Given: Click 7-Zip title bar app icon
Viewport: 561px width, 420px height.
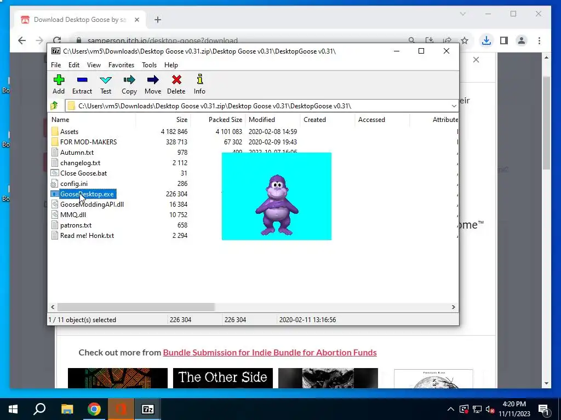Looking at the screenshot, I should (56, 51).
